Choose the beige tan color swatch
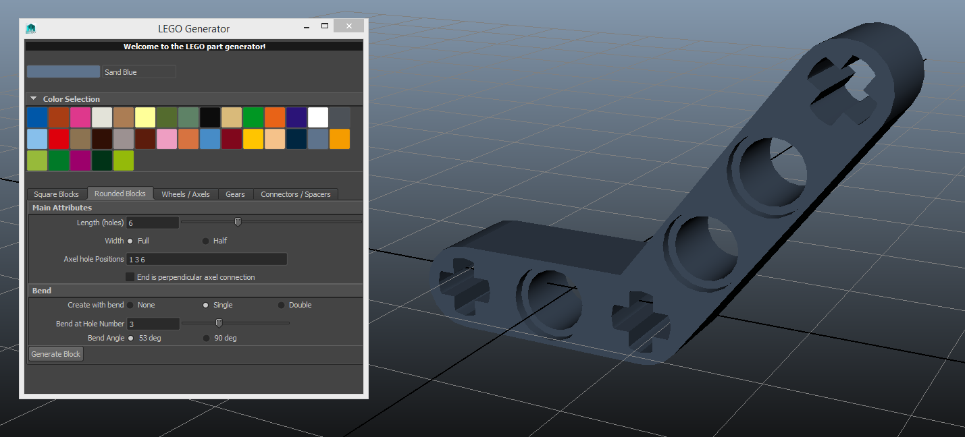Screen dimensions: 965x437 [232, 117]
